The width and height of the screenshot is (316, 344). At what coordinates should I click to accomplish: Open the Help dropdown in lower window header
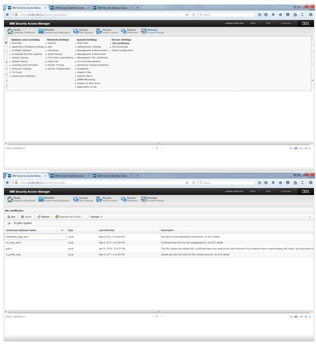coord(270,191)
